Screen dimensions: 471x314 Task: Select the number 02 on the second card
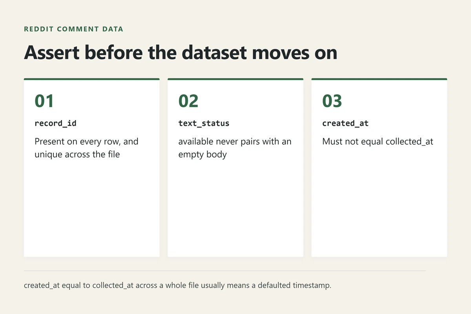[188, 101]
